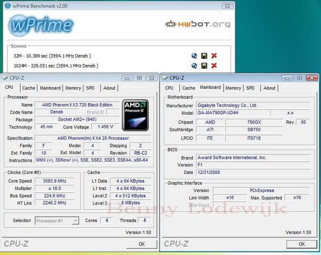Image resolution: width=321 pixels, height=255 pixels.
Task: Save the 32M score with floppy icon
Action: [x=204, y=56]
